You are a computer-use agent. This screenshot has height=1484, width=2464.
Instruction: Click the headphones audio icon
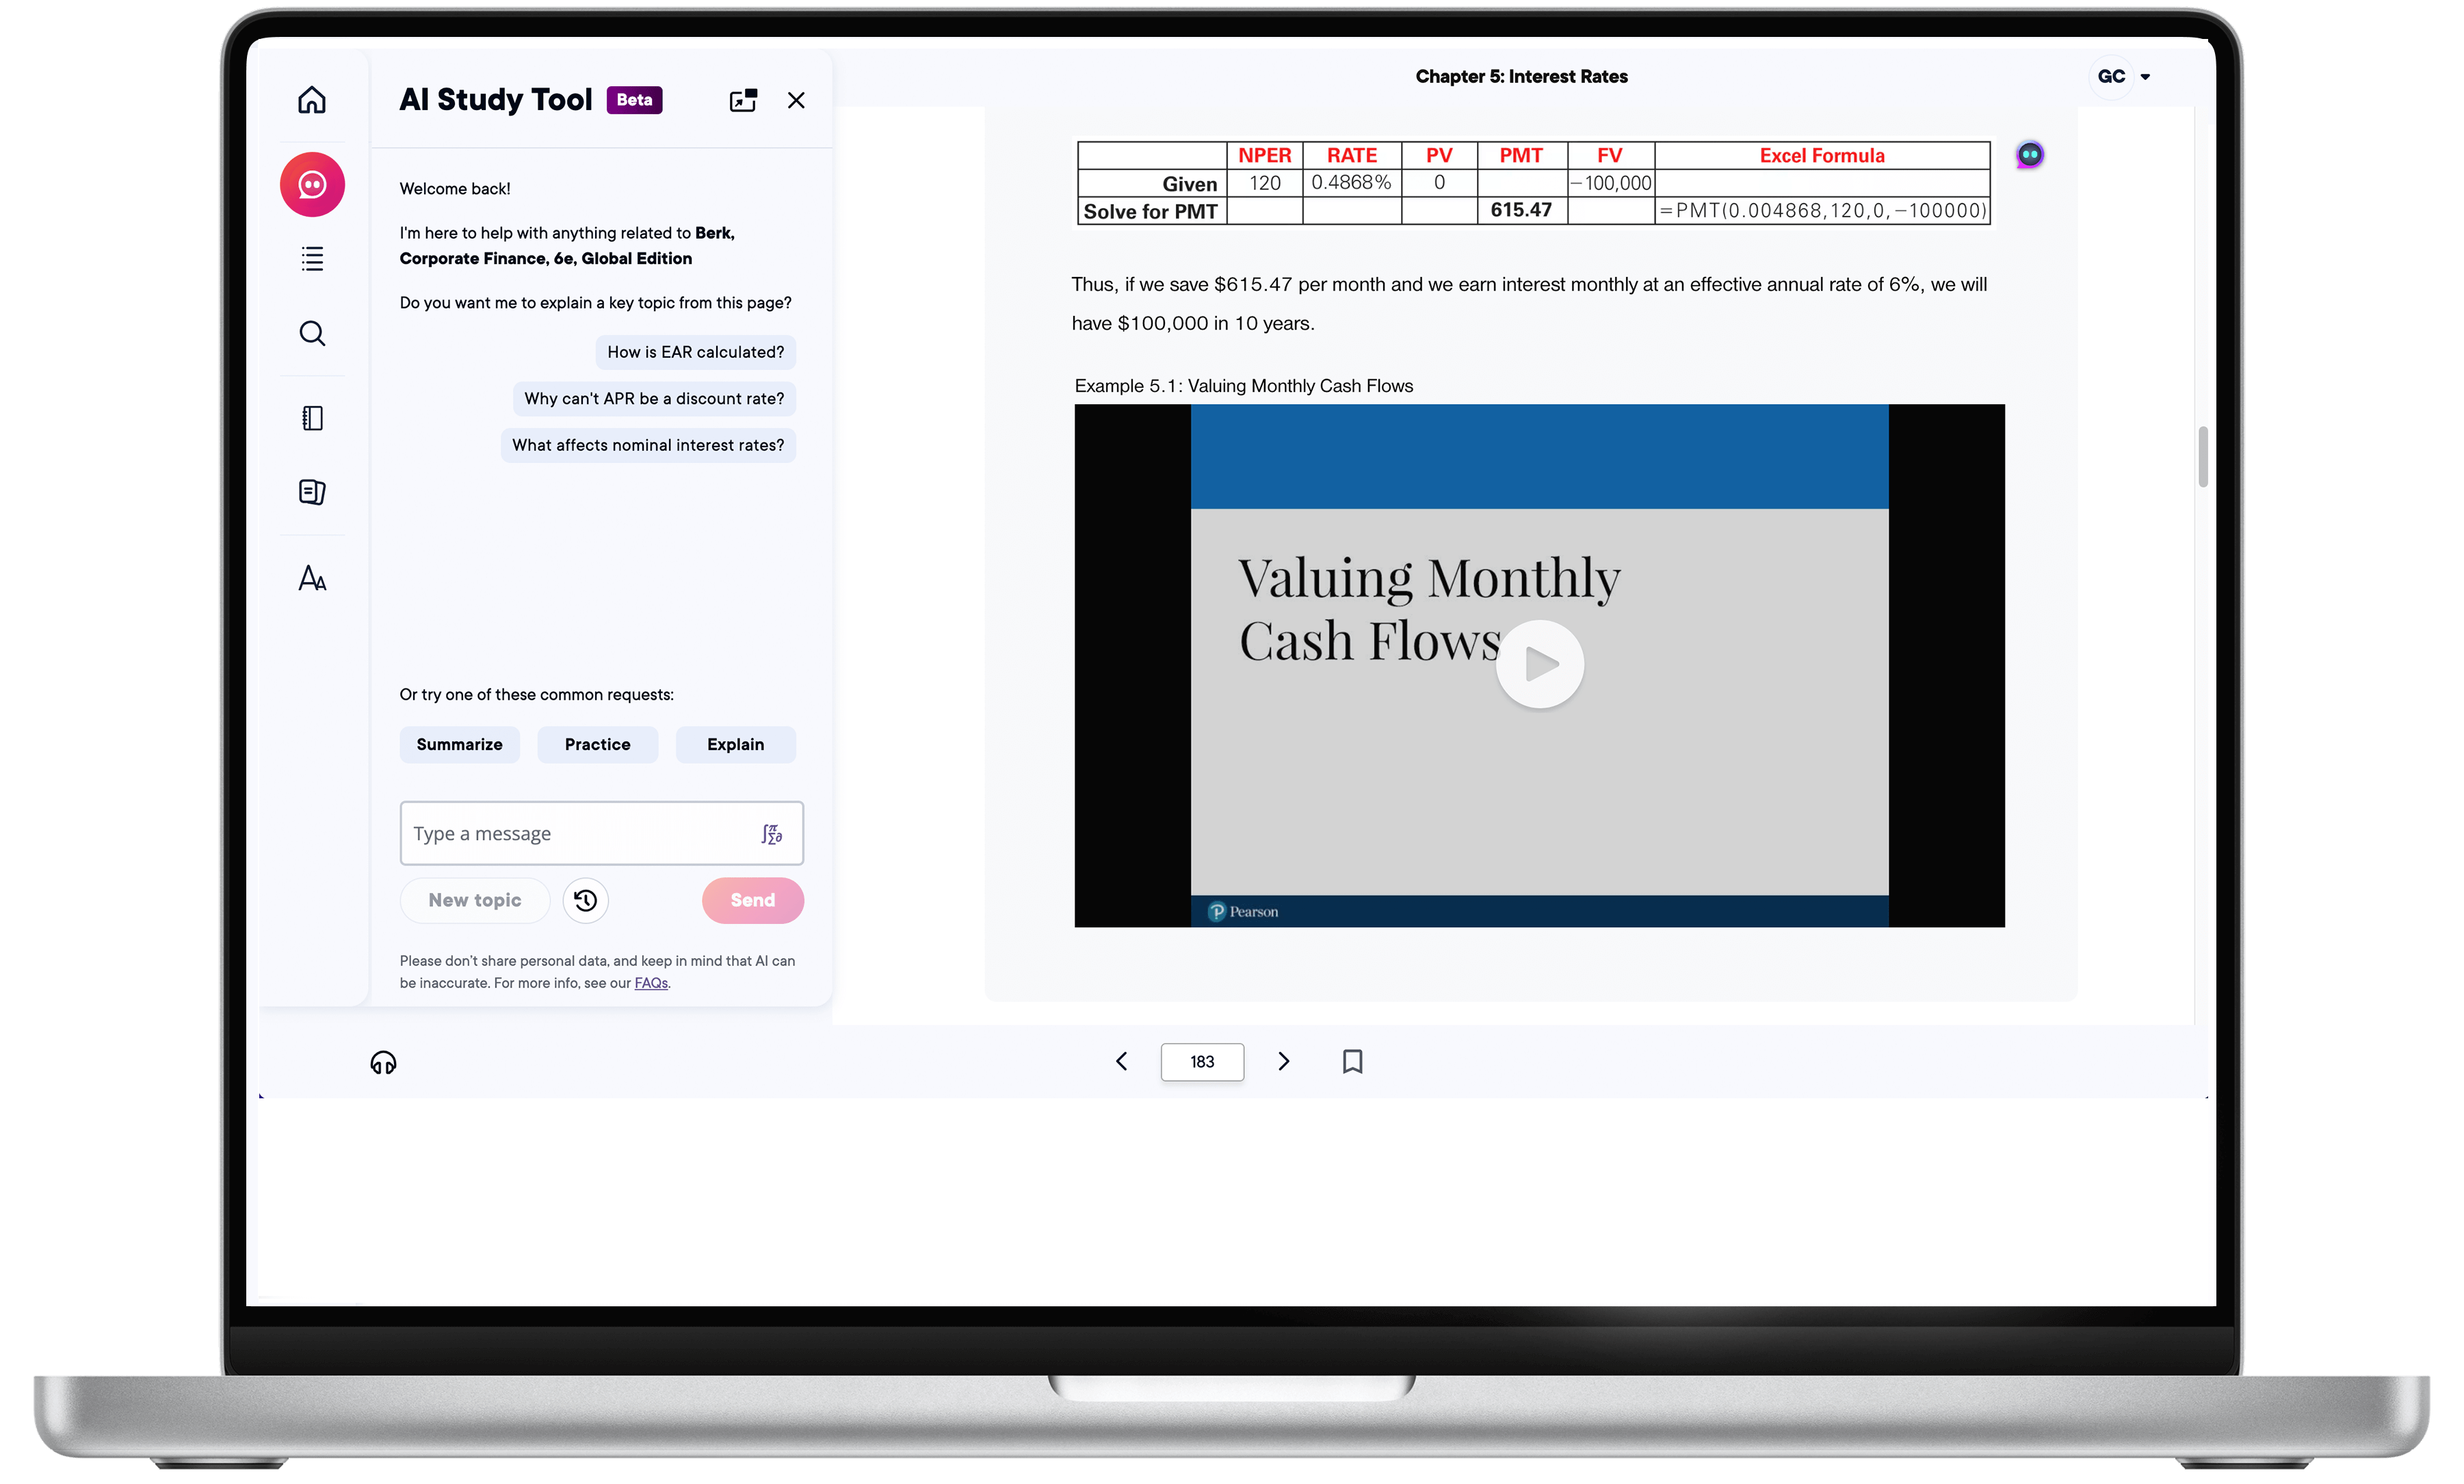click(383, 1062)
